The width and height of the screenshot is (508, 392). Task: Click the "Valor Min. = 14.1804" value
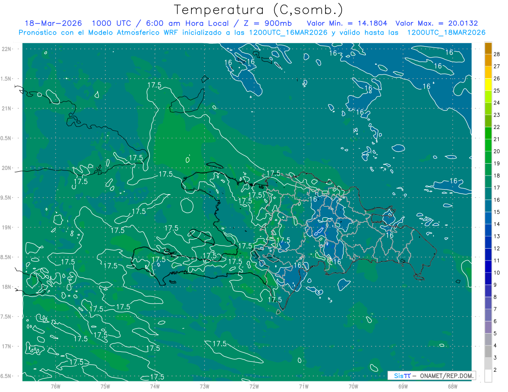point(347,23)
